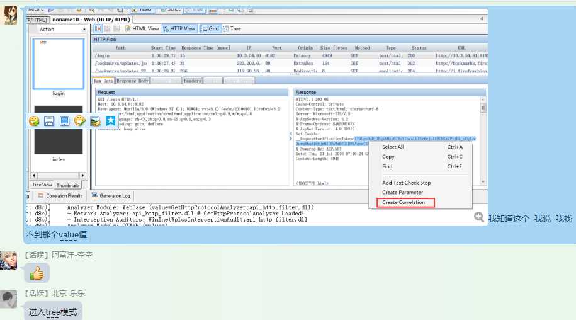Click the username 北京-乐乐
Image resolution: width=576 pixels, height=320 pixels.
69,293
